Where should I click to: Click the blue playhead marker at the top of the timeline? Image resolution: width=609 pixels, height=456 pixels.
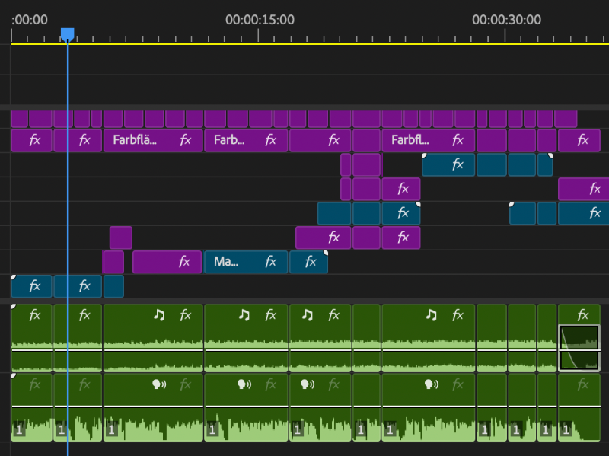(68, 32)
